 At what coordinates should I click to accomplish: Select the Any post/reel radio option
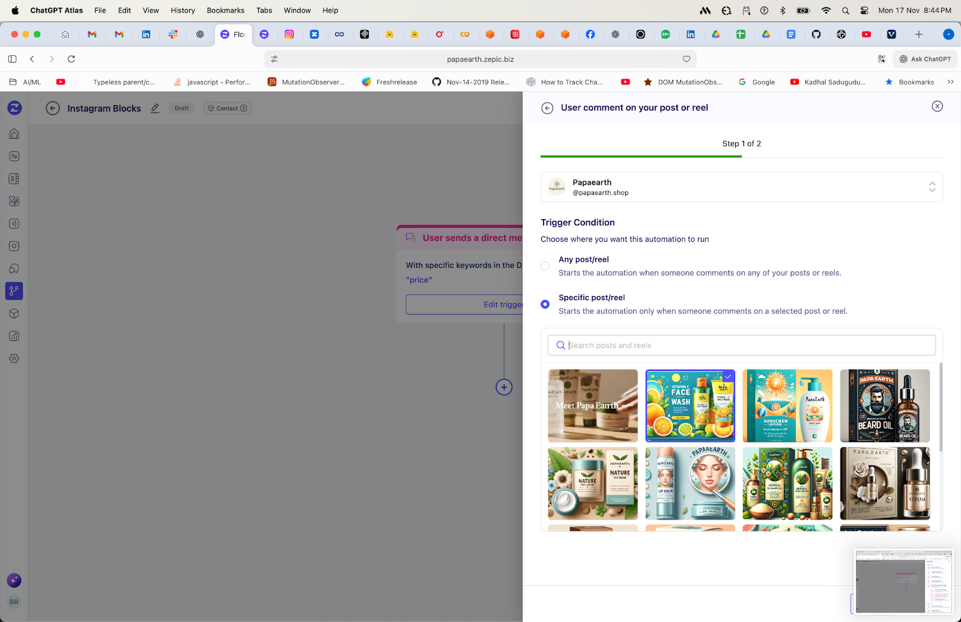[x=545, y=266]
